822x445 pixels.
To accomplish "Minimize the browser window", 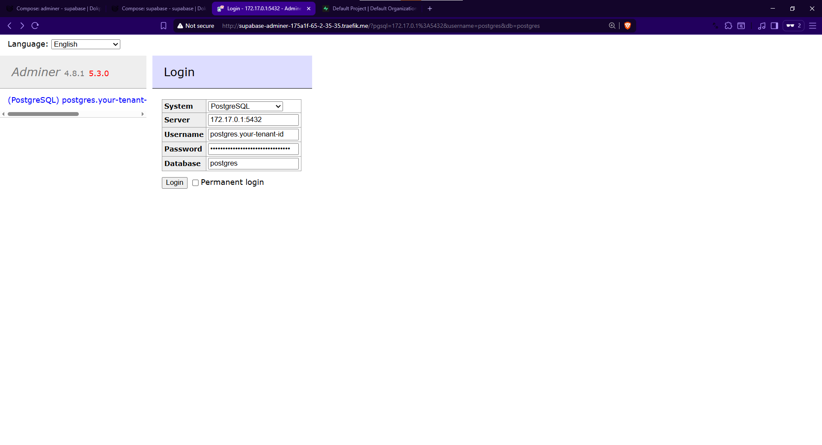I will (x=773, y=9).
